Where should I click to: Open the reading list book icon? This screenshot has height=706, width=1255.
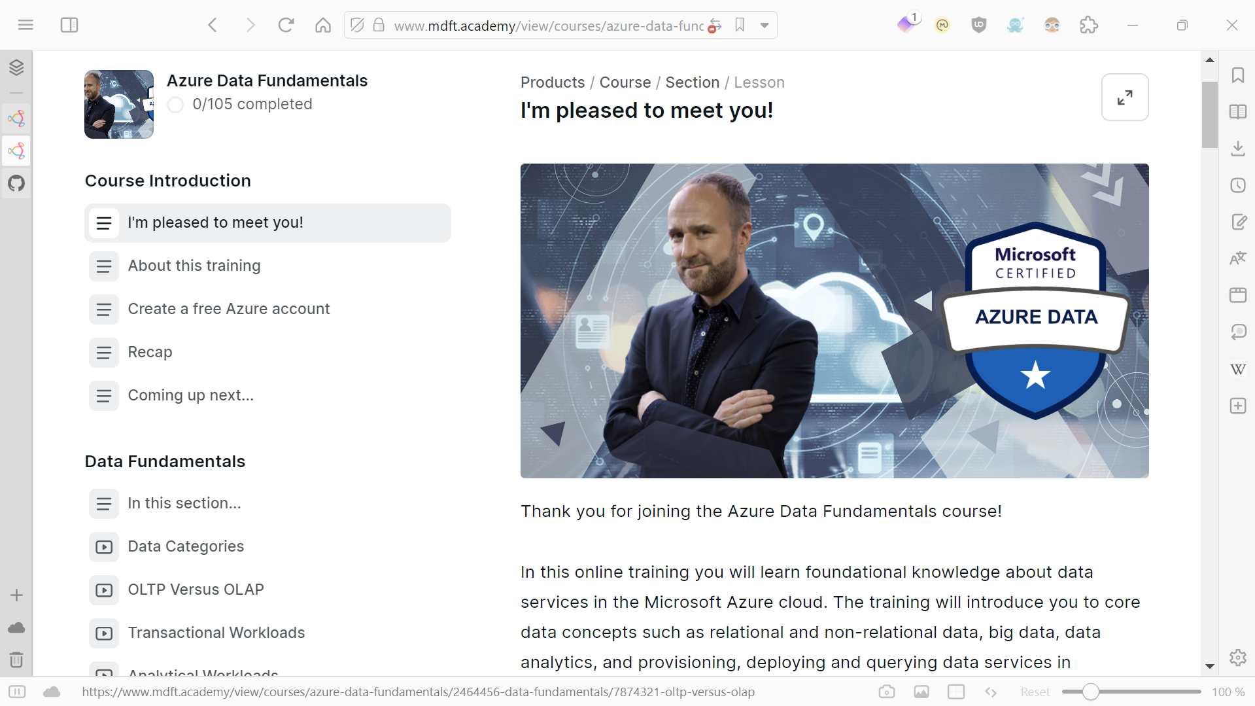tap(1238, 112)
